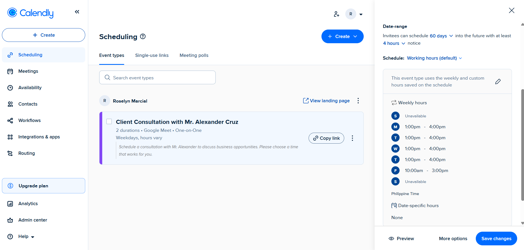The width and height of the screenshot is (524, 250).
Task: Expand the 60 days date-range dropdown
Action: point(441,36)
